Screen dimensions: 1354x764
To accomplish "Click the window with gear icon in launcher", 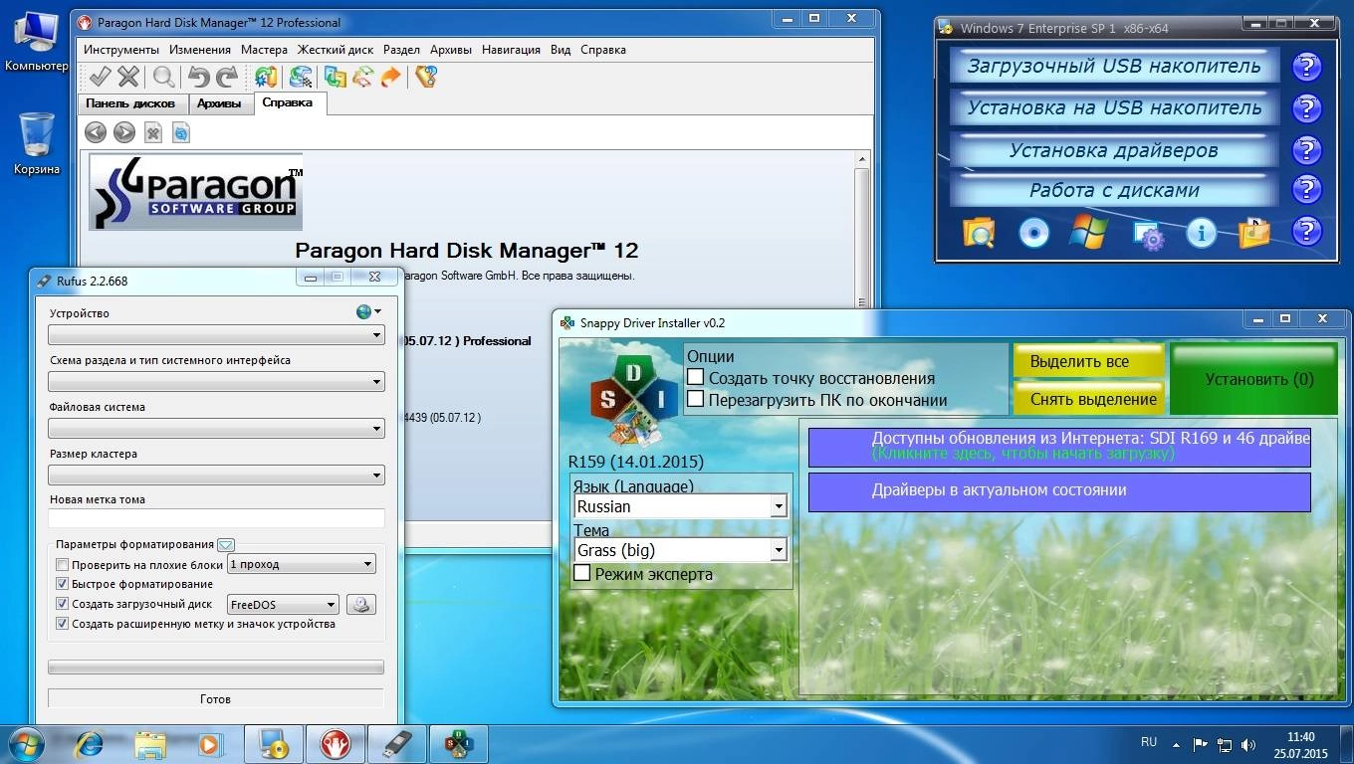I will click(1148, 234).
